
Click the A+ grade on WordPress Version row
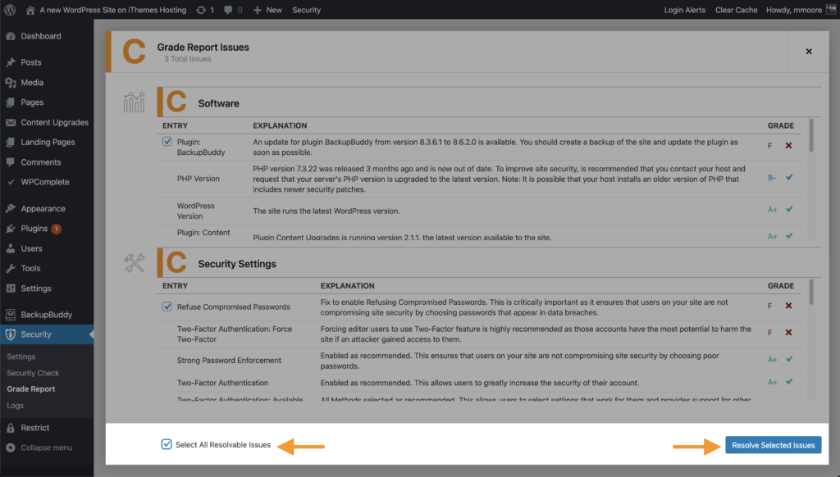[772, 210]
